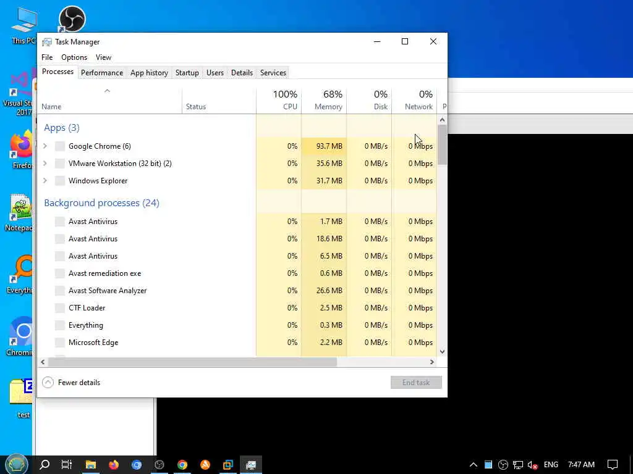Switch to the Performance tab

coord(102,73)
